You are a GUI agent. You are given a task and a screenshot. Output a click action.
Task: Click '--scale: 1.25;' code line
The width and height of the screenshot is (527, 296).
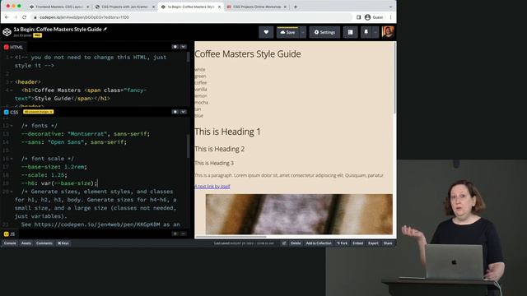coord(44,175)
